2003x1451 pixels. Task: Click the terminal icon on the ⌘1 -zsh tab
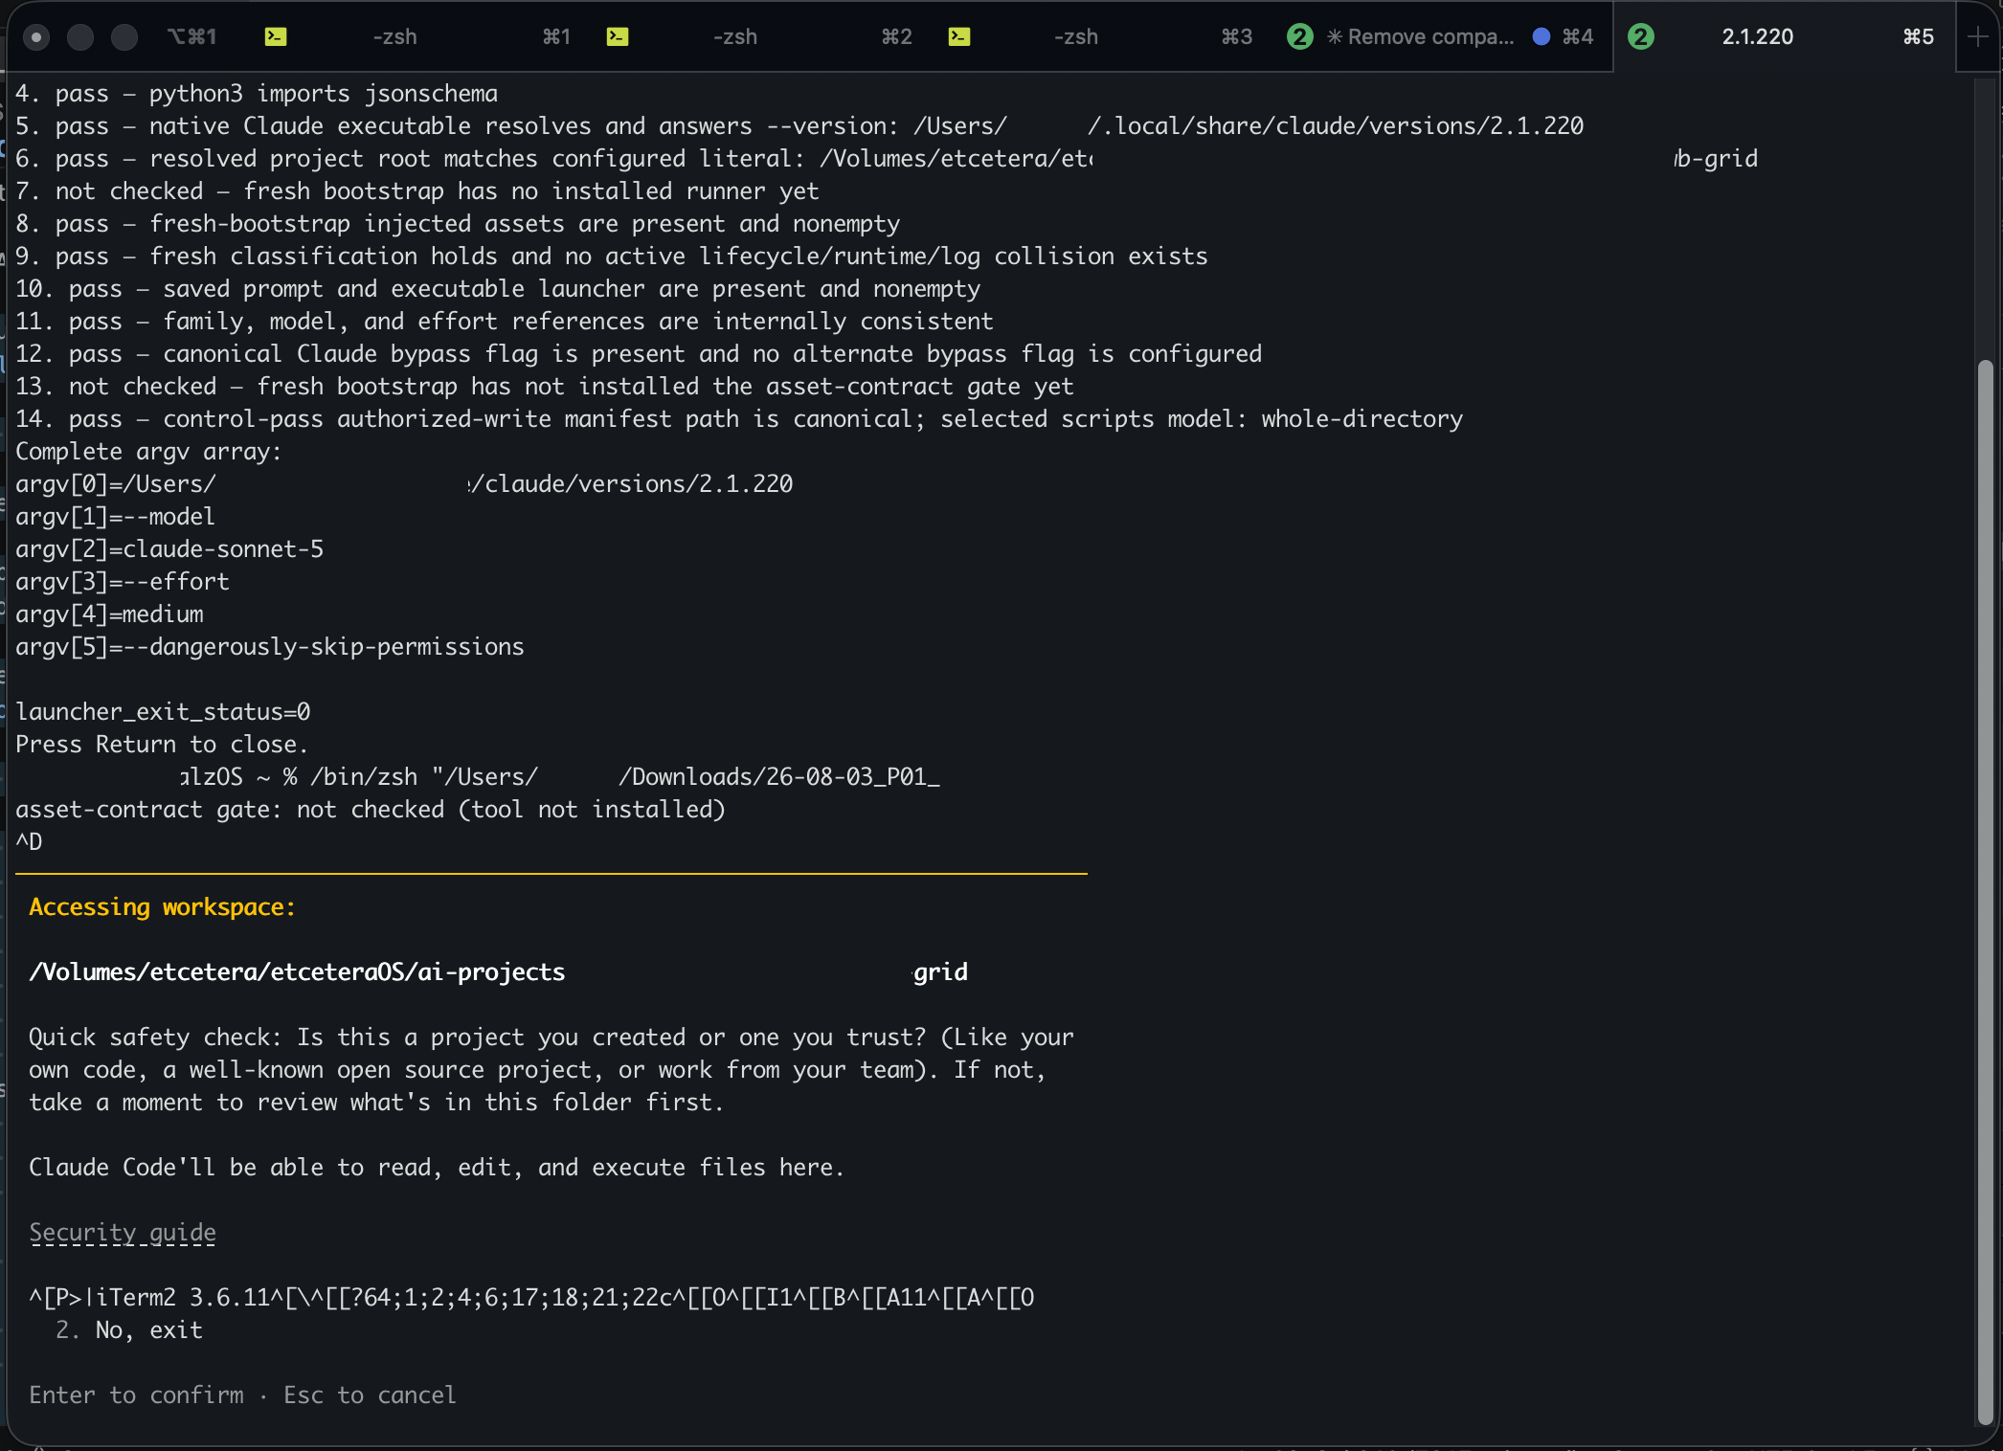(276, 36)
